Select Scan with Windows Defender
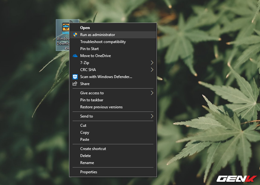This screenshot has width=260, height=185. click(x=113, y=77)
